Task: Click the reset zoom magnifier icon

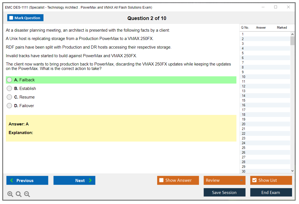Action: pos(19,194)
